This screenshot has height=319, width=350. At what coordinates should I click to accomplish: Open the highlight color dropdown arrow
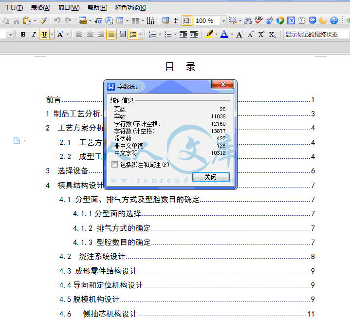216,35
